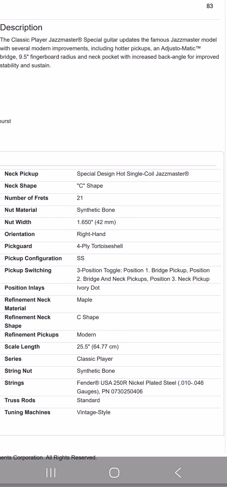The width and height of the screenshot is (227, 487).
Task: Select the Neck Shape "C" Shape value
Action: point(90,186)
